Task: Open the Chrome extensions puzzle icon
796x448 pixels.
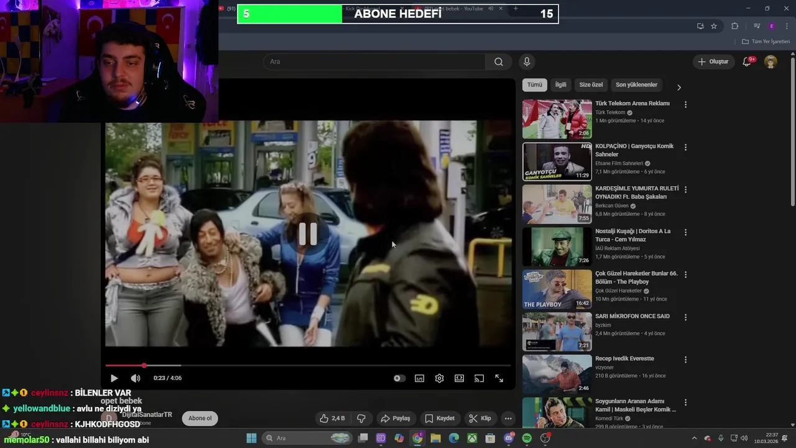Action: point(734,26)
